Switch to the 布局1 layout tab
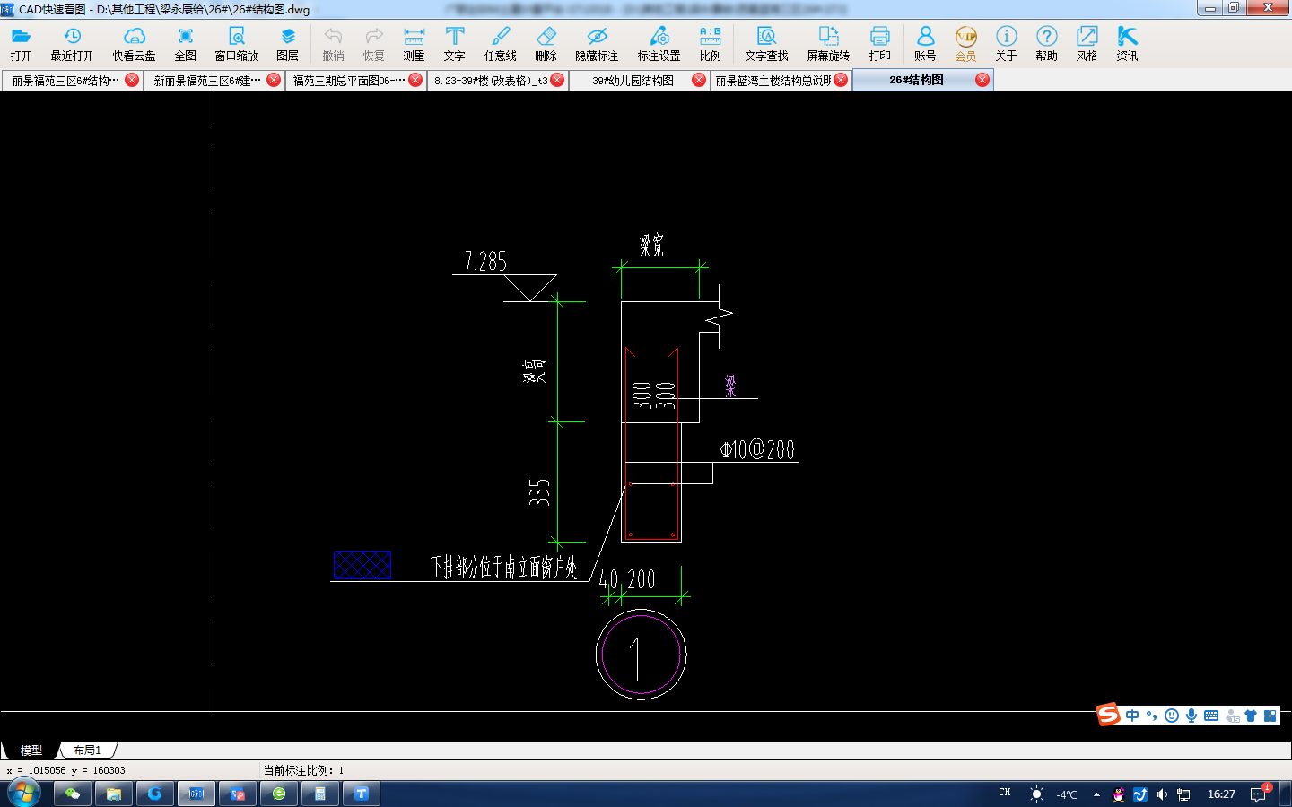Screen dimensions: 1292x807 click(87, 751)
